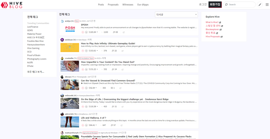Upvote the Vaxxed & Unvaxxed post
Viewport: 270px width, 139px height.
tap(83, 88)
